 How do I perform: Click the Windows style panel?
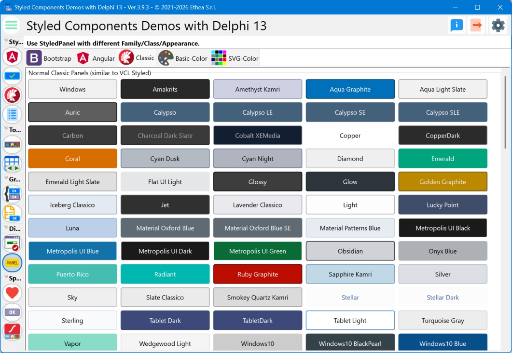72,89
